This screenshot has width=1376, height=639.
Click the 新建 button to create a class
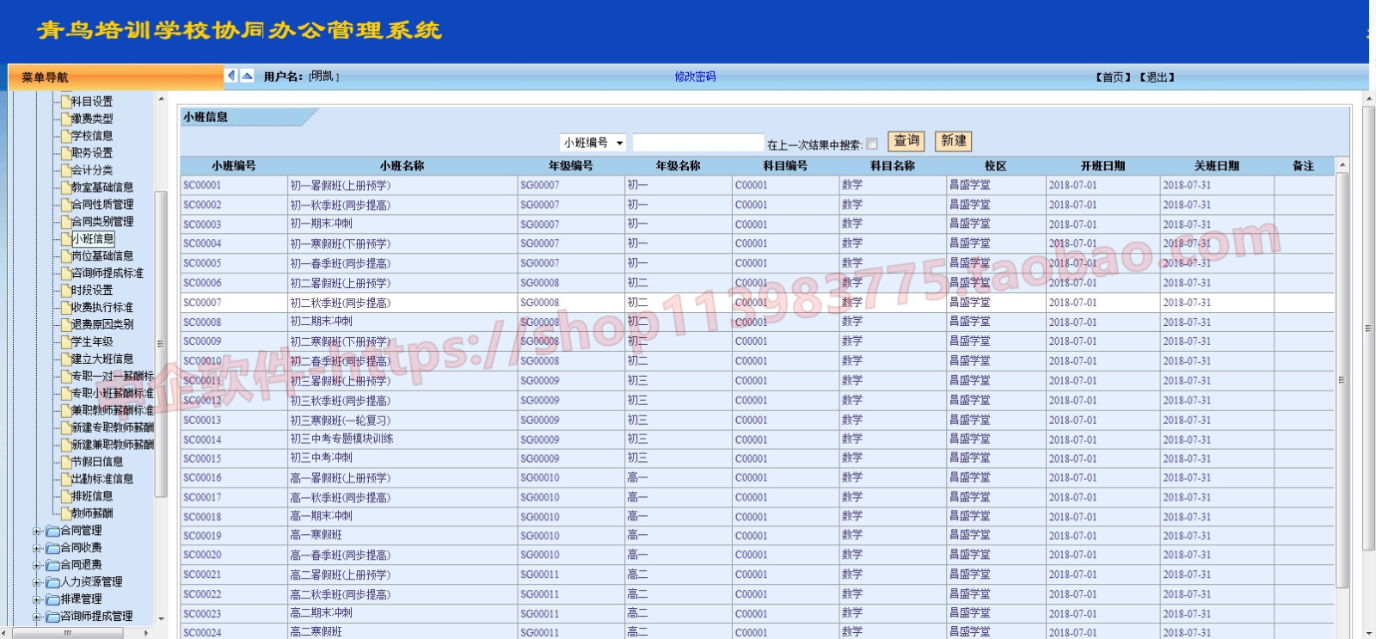click(954, 141)
